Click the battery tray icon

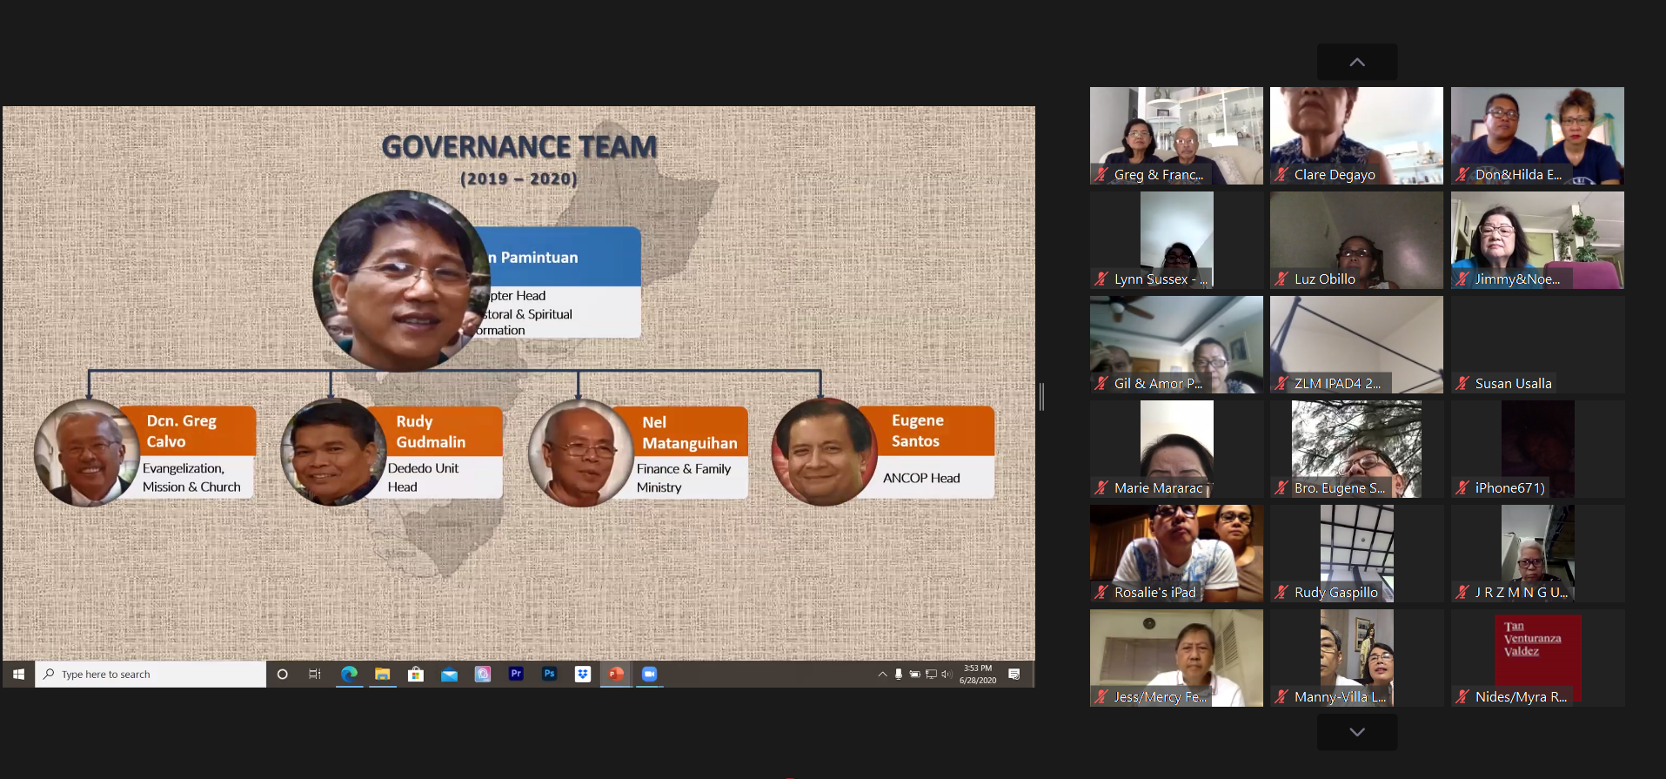click(x=914, y=675)
